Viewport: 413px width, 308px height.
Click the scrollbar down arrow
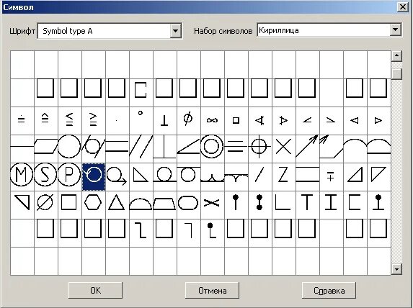(x=396, y=269)
